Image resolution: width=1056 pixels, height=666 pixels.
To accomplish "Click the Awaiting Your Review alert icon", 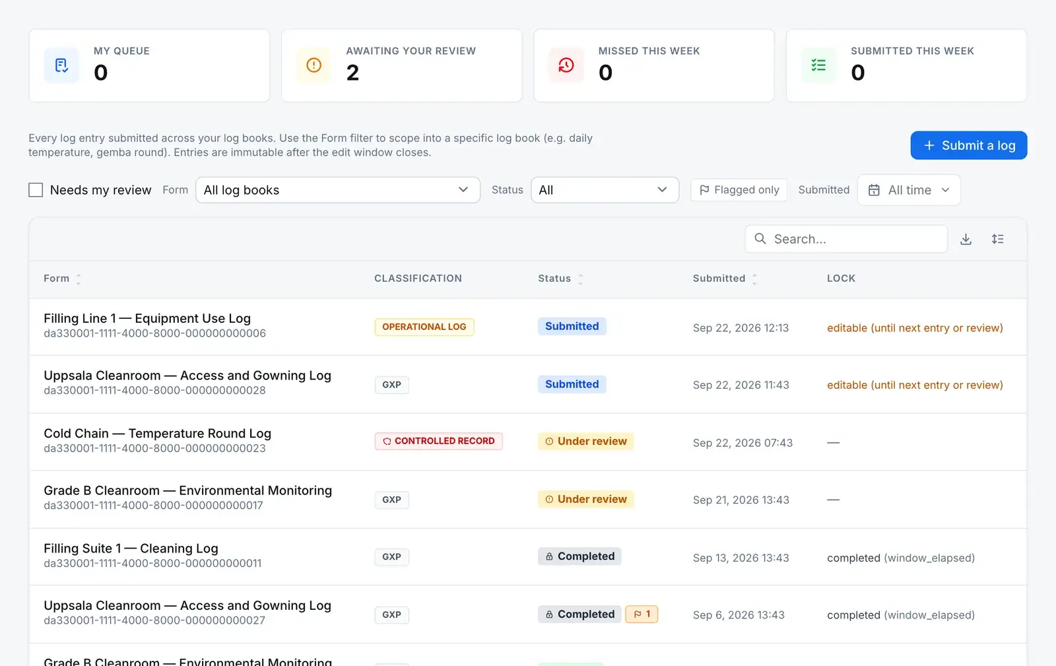I will pos(314,65).
